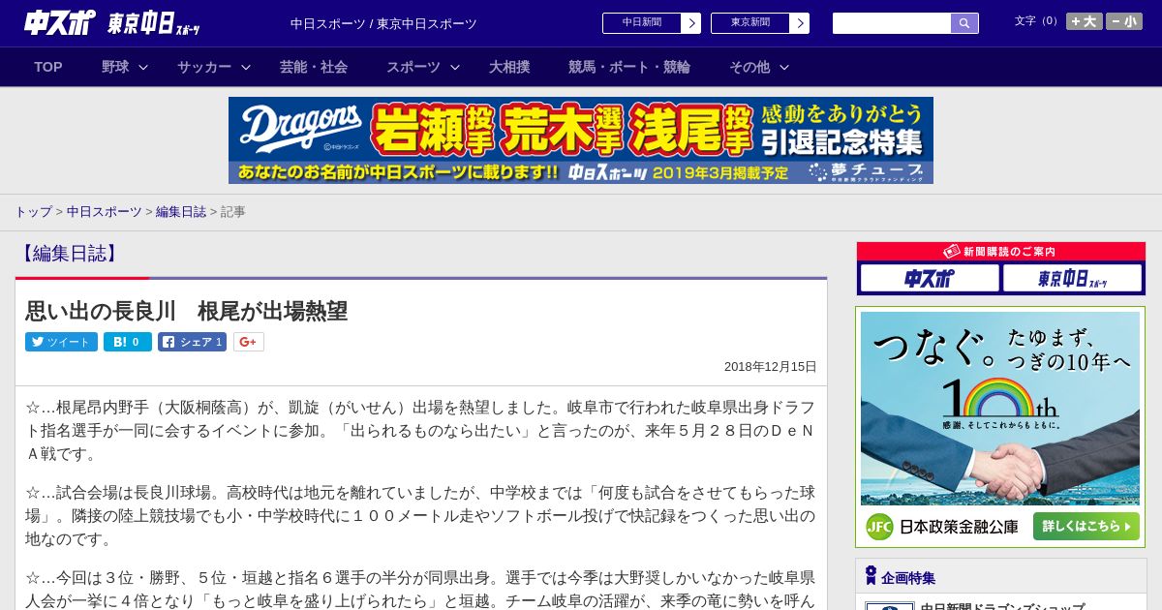Click the 詳しくはこちら ad button

(1086, 527)
